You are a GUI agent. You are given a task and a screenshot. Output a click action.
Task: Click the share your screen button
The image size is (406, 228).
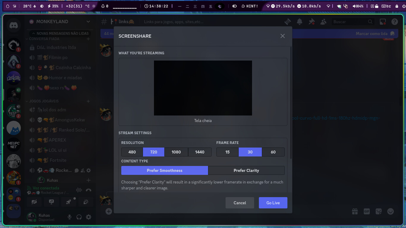coord(51,202)
